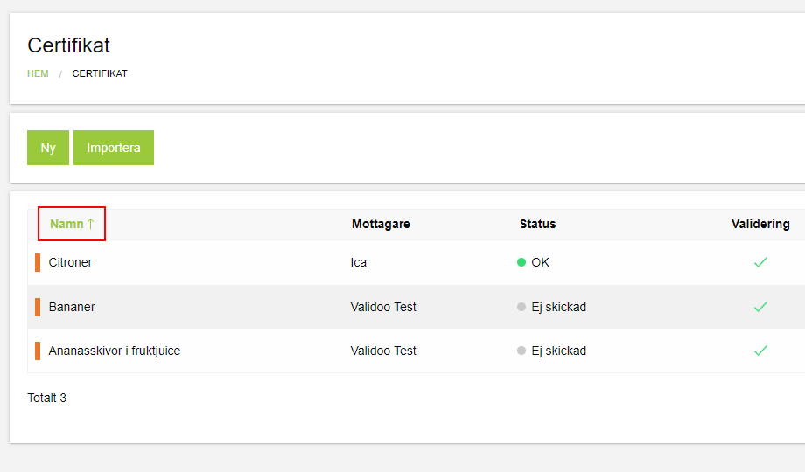Open the Bananer certificate entry
805x472 pixels.
tap(72, 307)
